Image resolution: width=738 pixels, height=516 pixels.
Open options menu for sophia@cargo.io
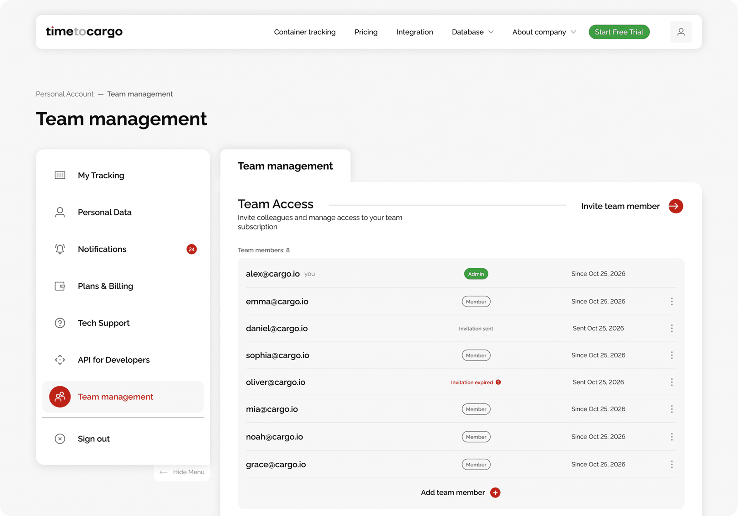[x=672, y=355]
